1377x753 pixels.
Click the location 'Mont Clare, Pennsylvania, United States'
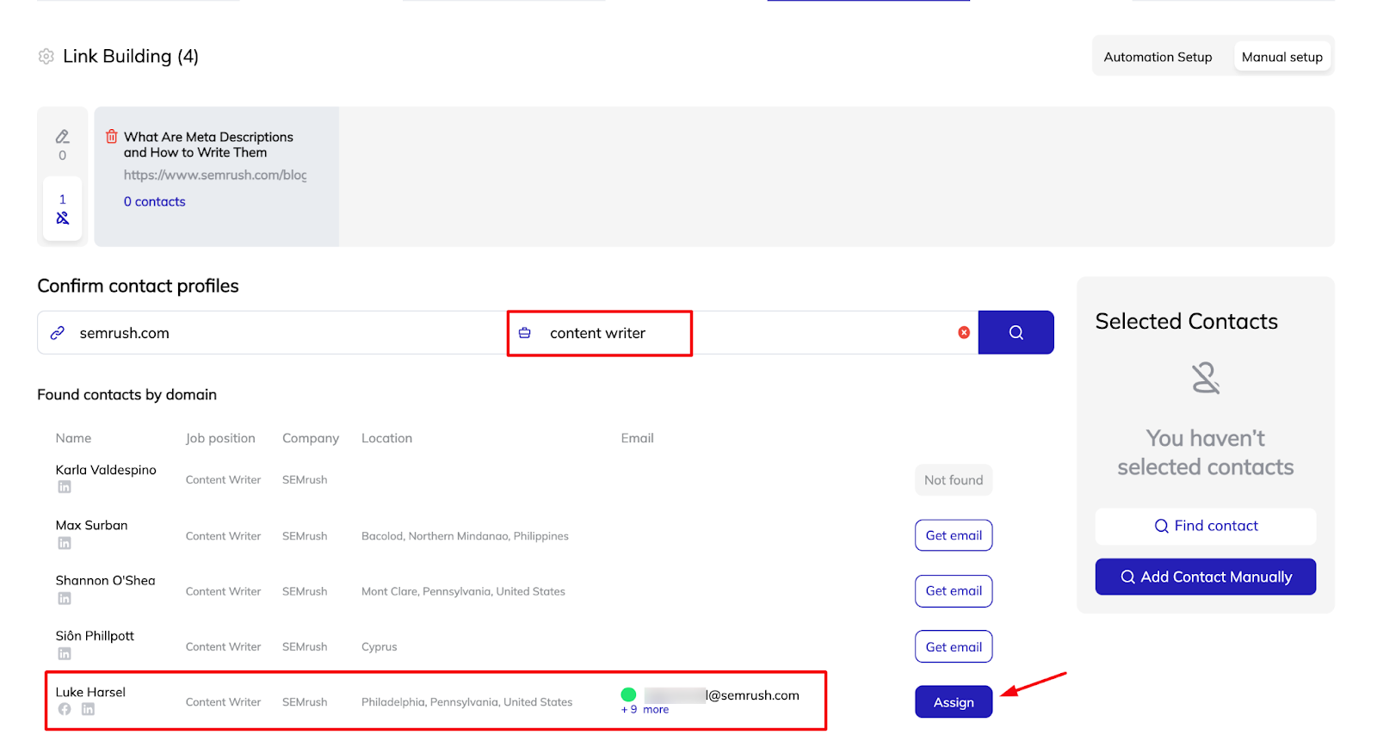pyautogui.click(x=463, y=591)
